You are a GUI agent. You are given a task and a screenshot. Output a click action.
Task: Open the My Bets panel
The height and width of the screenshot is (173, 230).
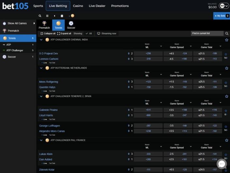(222, 16)
